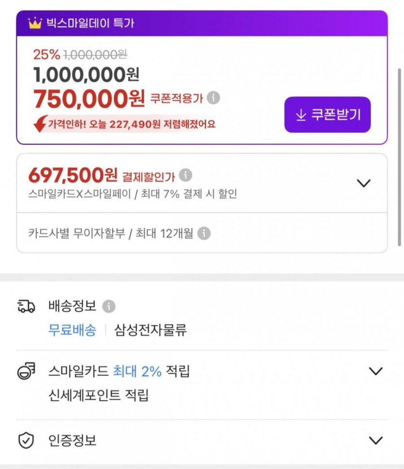Tap info icon beside 쿠폰적용가
The image size is (404, 469).
coord(213,98)
